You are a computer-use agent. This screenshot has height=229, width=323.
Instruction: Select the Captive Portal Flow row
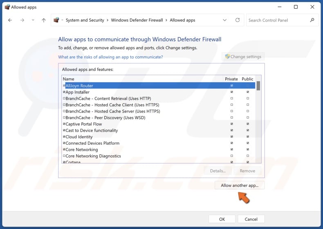coord(159,124)
